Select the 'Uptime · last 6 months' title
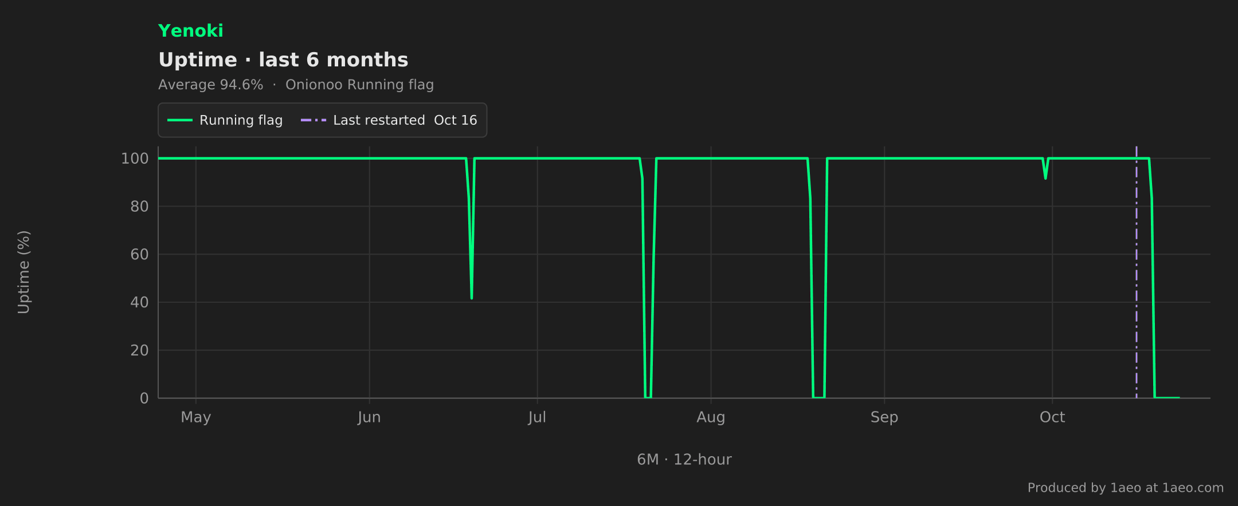1238x506 pixels. pos(283,60)
